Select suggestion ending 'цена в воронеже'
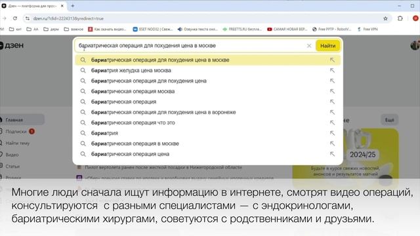Screen dimensions: 420x236 207,112
